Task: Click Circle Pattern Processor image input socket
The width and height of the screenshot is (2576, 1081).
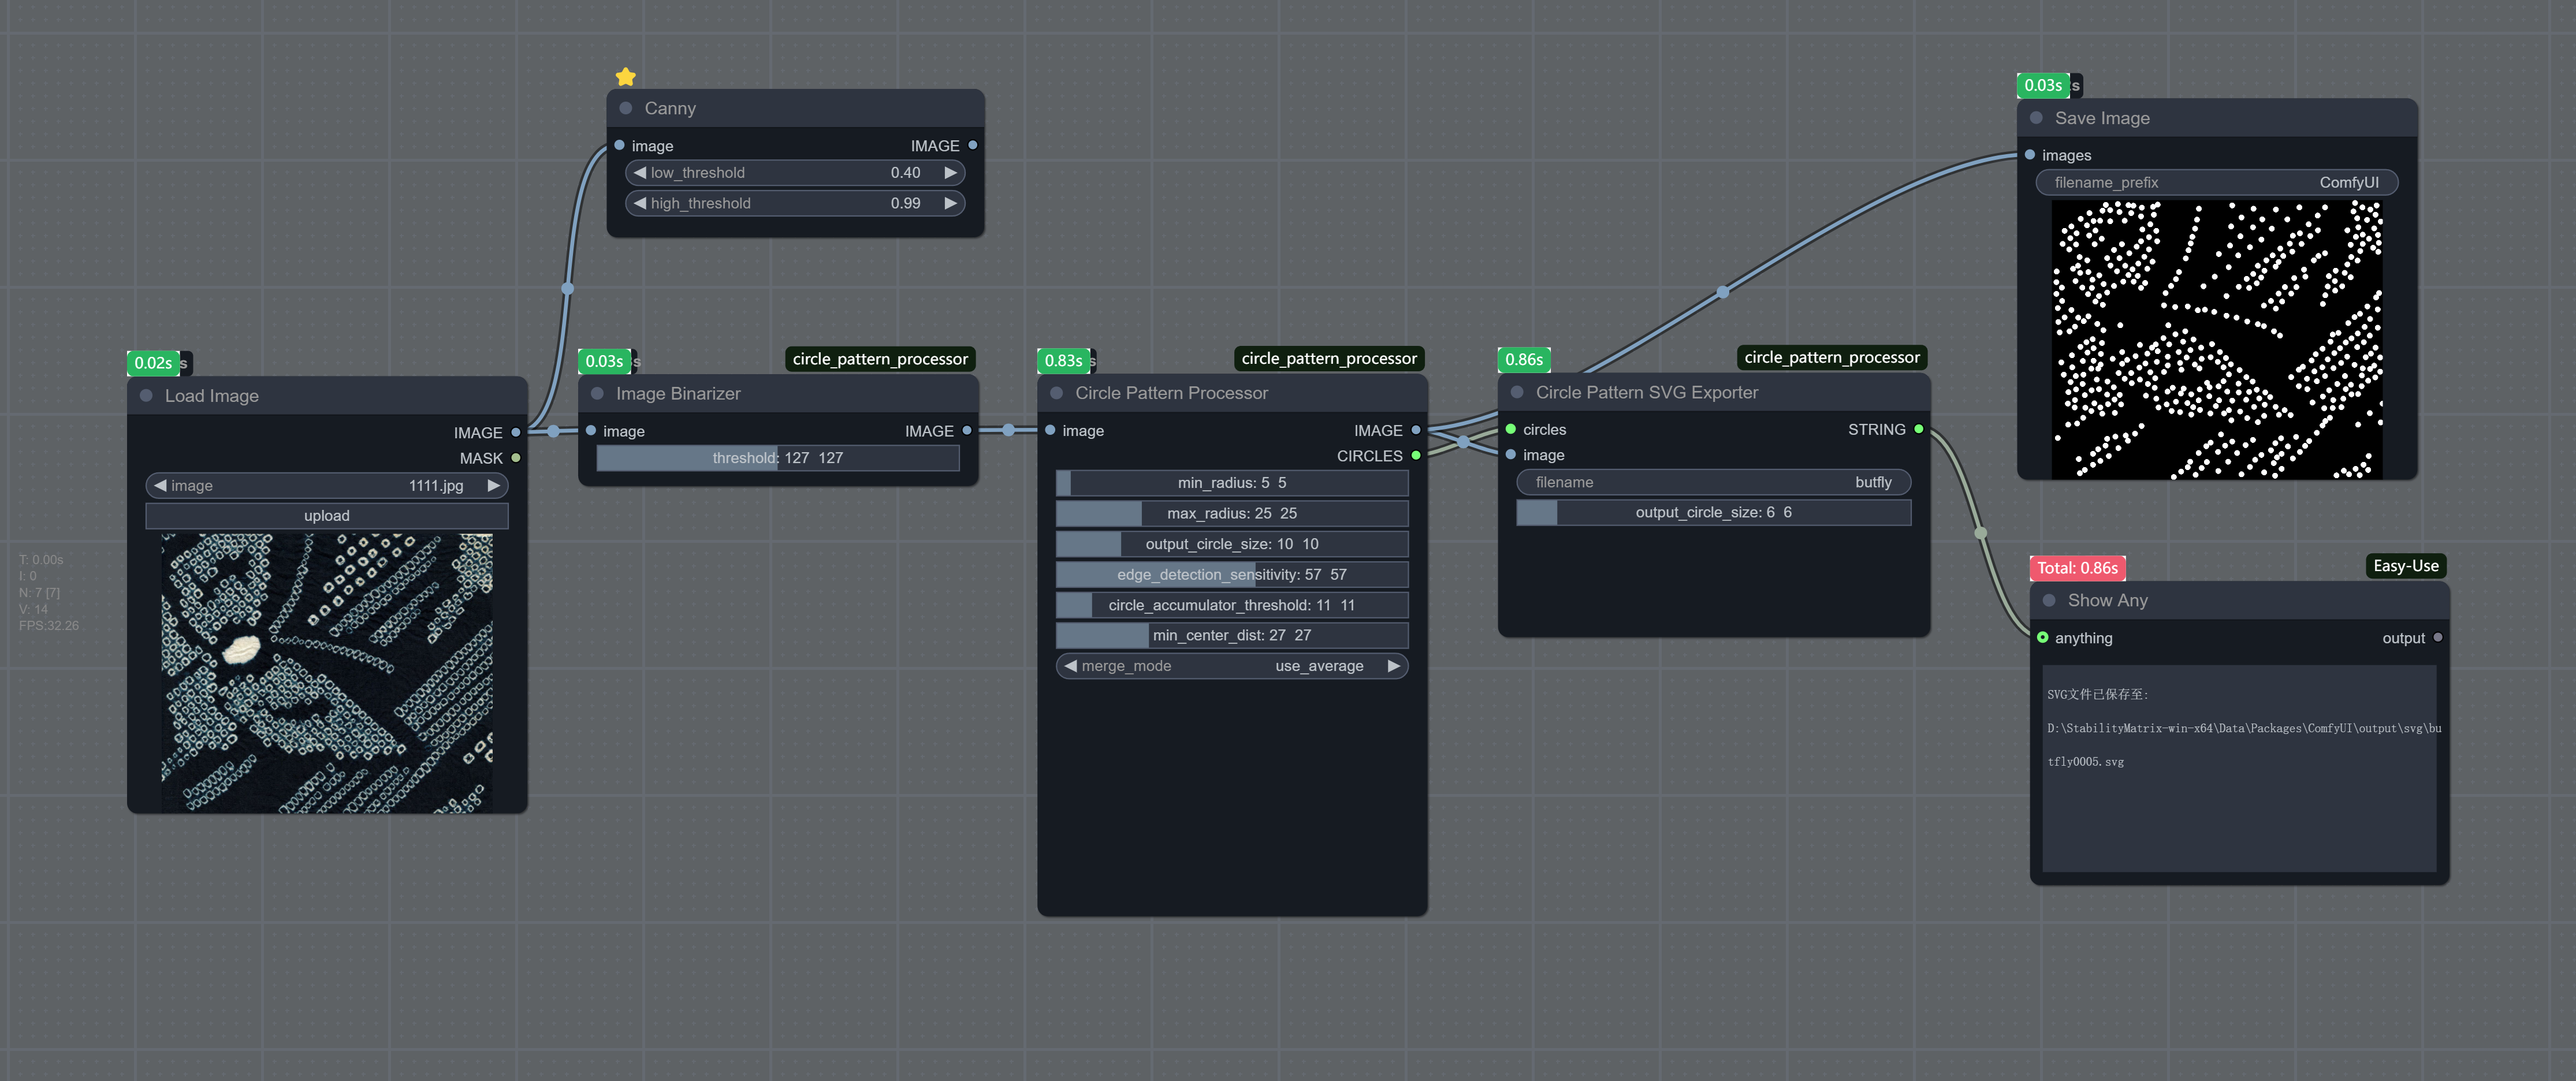Action: pos(1050,430)
